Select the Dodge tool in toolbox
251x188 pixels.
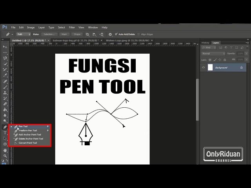pos(5,121)
